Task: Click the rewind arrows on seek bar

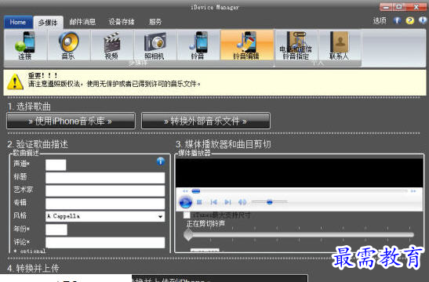Action: (185, 191)
